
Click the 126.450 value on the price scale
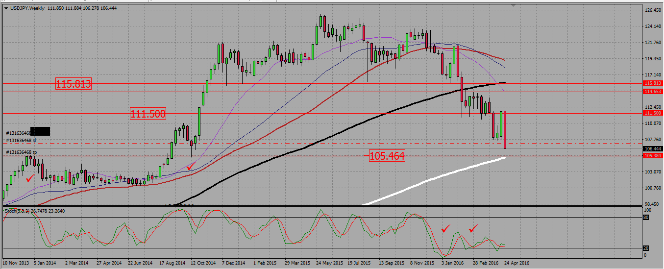click(x=653, y=10)
